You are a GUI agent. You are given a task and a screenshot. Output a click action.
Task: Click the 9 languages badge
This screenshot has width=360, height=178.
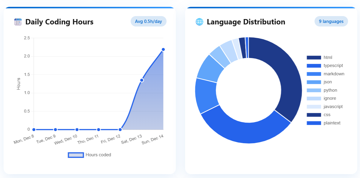click(x=331, y=21)
